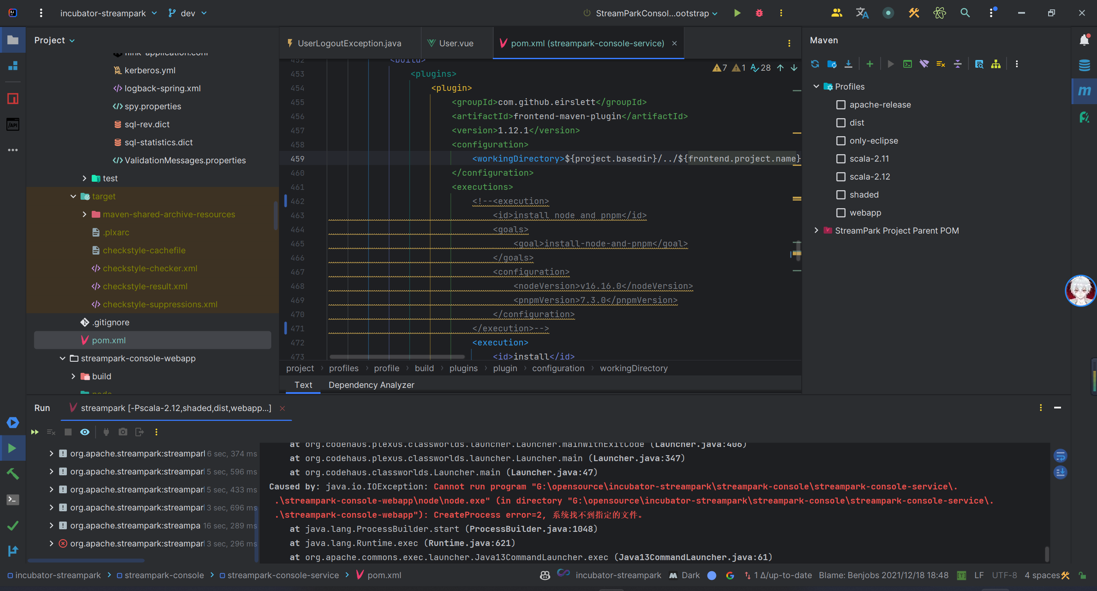1097x591 pixels.
Task: Open the dev branch dropdown
Action: click(x=188, y=13)
